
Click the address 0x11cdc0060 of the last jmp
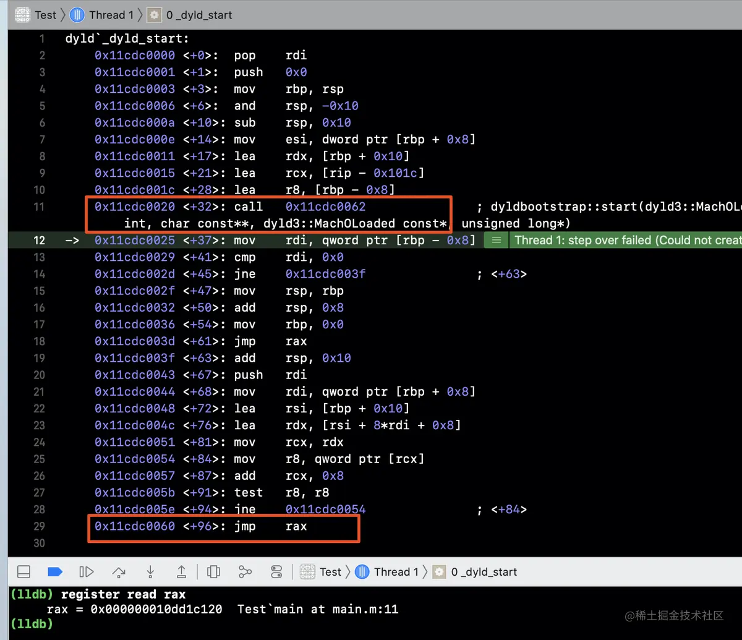point(135,526)
